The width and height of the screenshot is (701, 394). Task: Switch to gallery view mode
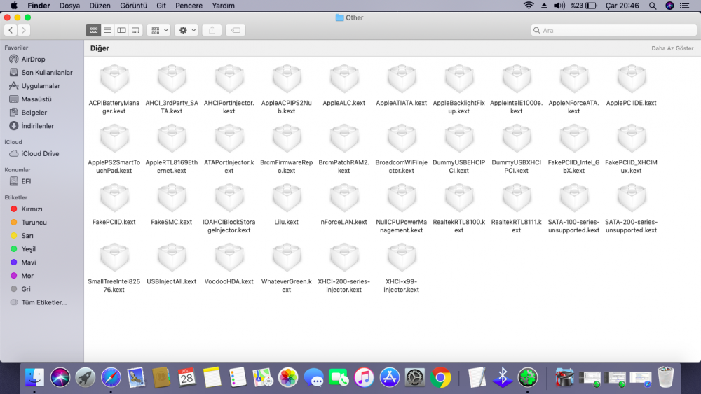[x=135, y=30]
